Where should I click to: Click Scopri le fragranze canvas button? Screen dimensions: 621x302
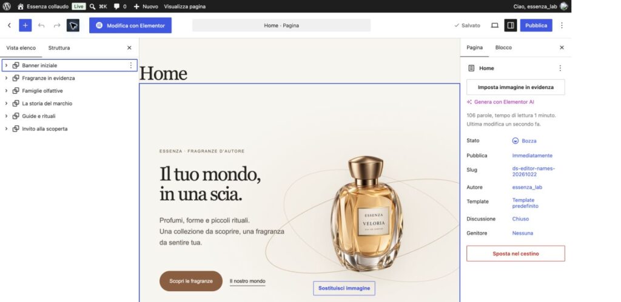[x=191, y=281]
